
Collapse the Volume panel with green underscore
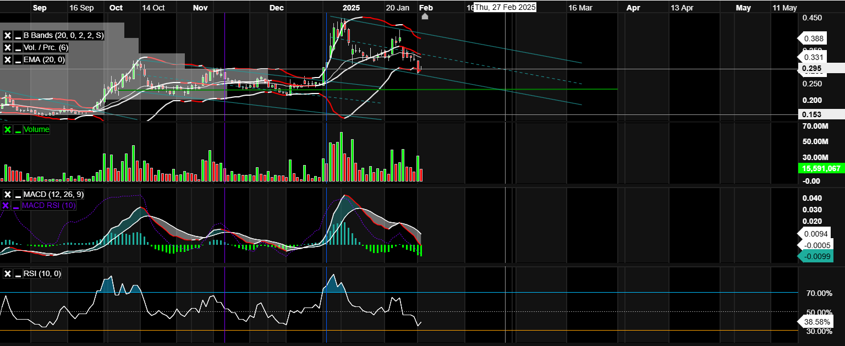(x=18, y=130)
